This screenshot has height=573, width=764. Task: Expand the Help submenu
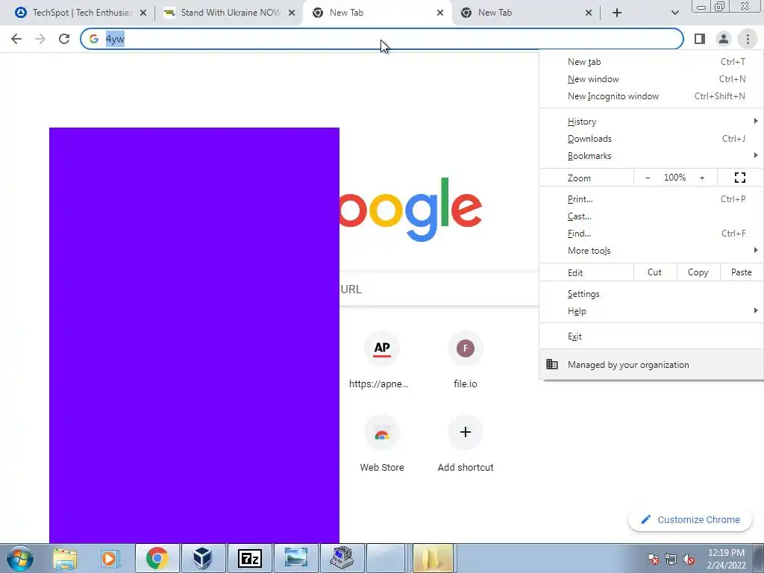pos(651,311)
